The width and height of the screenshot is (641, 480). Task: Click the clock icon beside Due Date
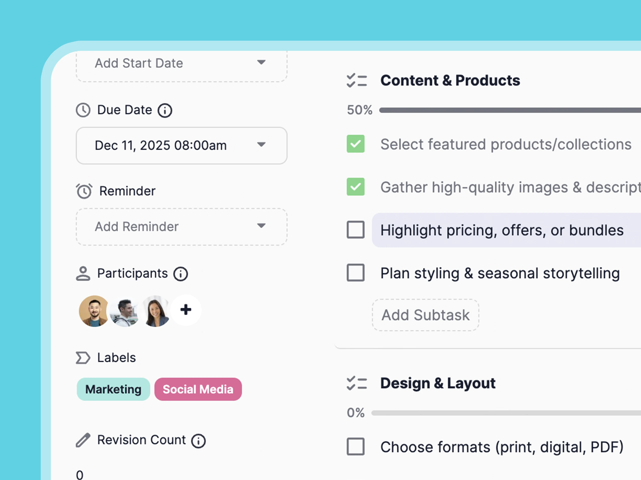click(x=83, y=110)
